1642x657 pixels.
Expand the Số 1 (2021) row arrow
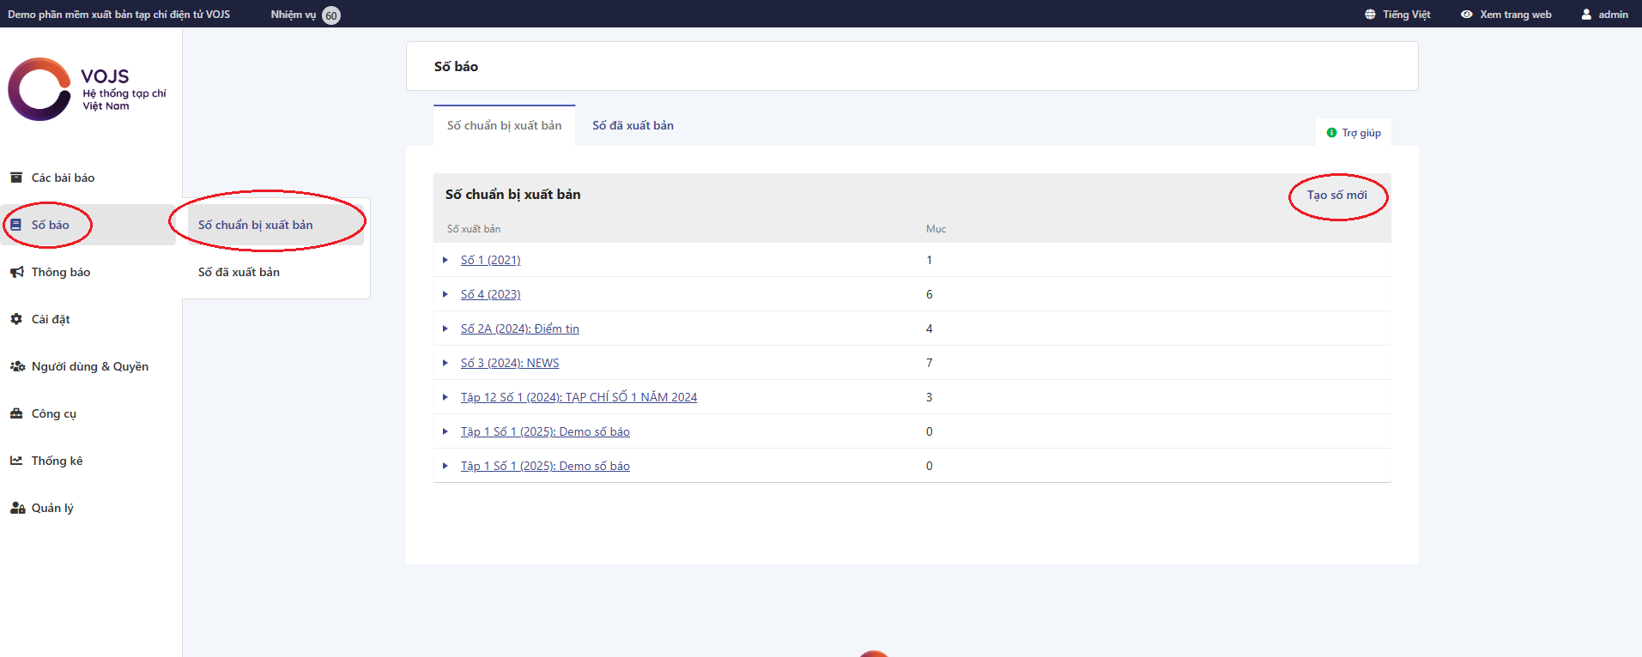(445, 260)
